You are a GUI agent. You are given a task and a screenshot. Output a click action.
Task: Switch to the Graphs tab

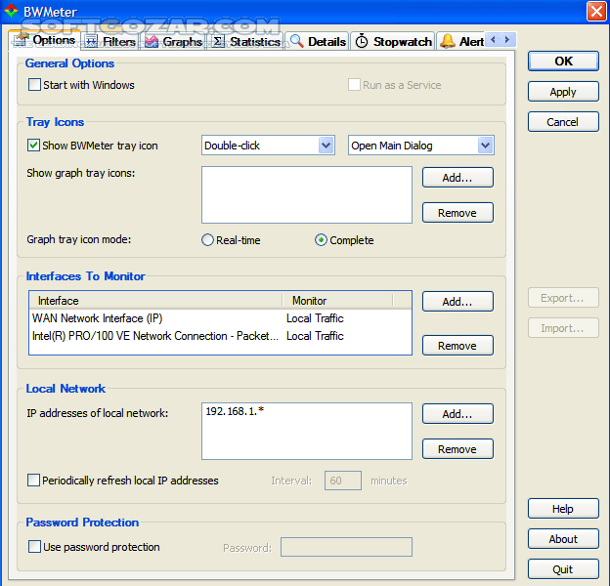point(173,41)
